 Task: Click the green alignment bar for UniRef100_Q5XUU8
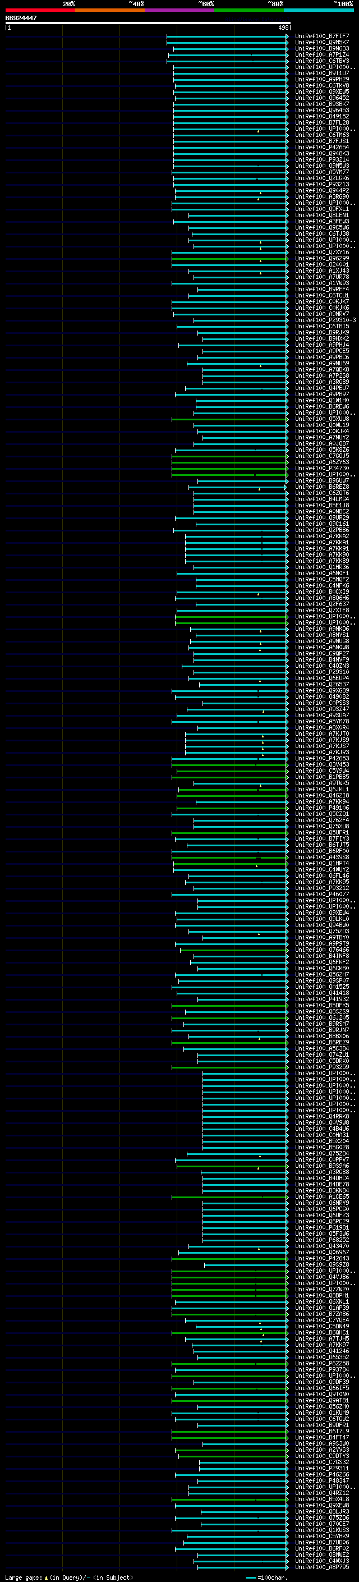coord(230,419)
